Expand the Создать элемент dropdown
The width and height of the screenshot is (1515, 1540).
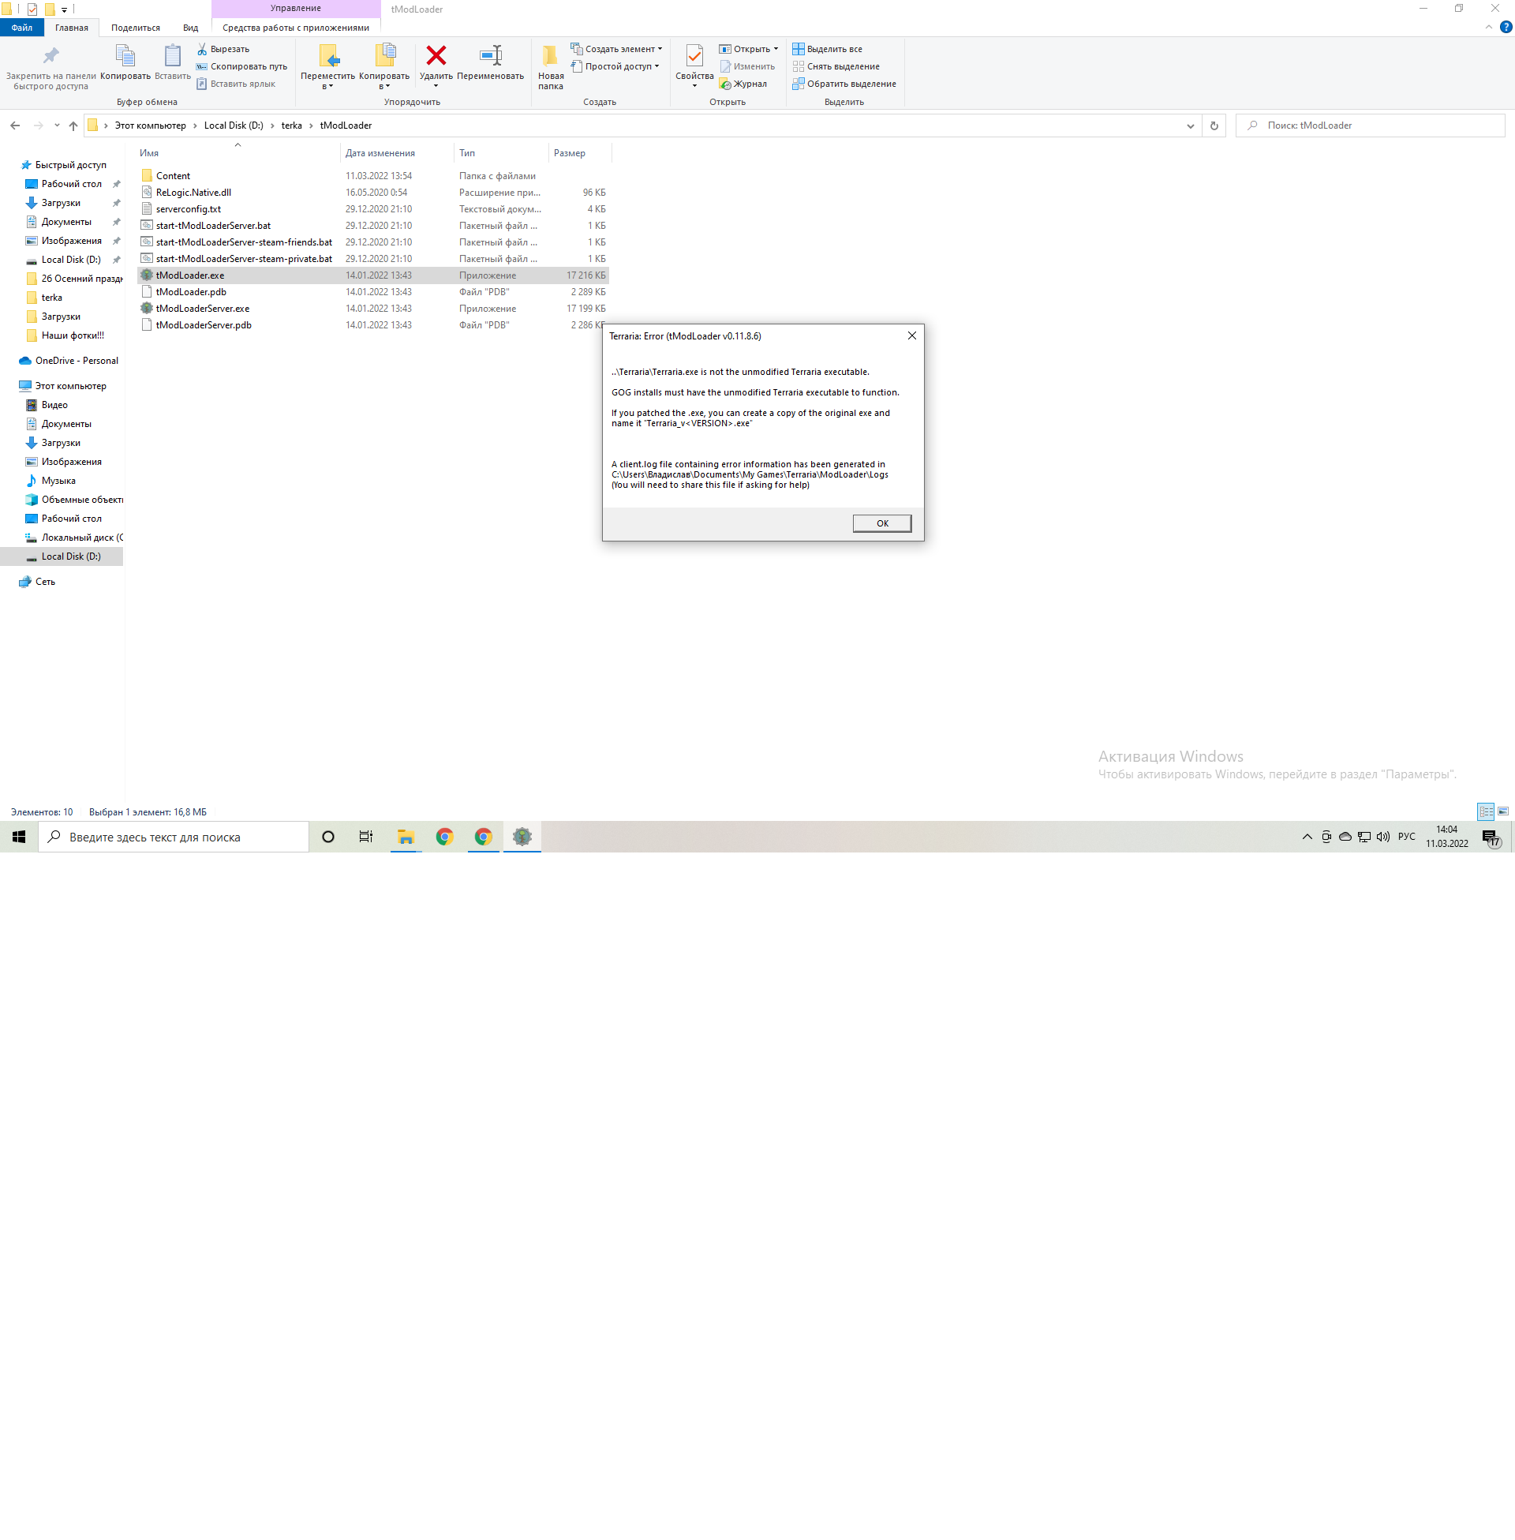[660, 49]
